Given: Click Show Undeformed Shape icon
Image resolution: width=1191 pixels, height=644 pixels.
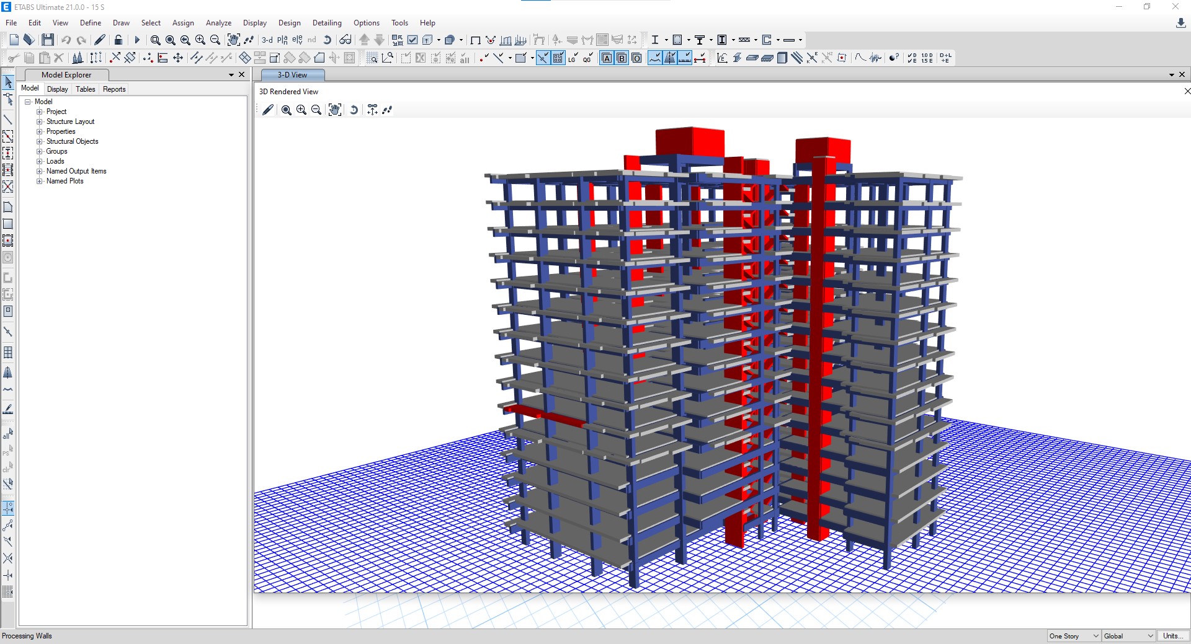Looking at the screenshot, I should point(475,40).
